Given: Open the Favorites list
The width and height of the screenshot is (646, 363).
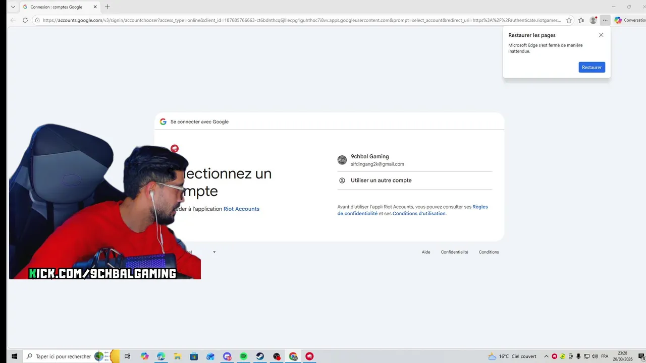Looking at the screenshot, I should click(x=581, y=20).
